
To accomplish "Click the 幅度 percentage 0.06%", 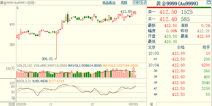I will pos(171,31).
